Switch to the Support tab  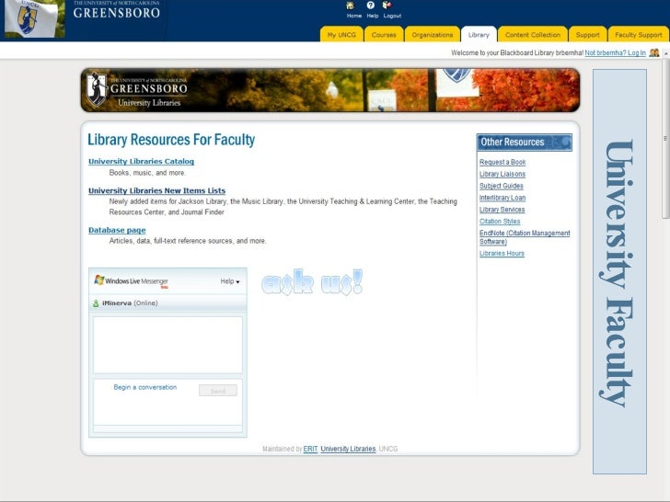pyautogui.click(x=587, y=35)
